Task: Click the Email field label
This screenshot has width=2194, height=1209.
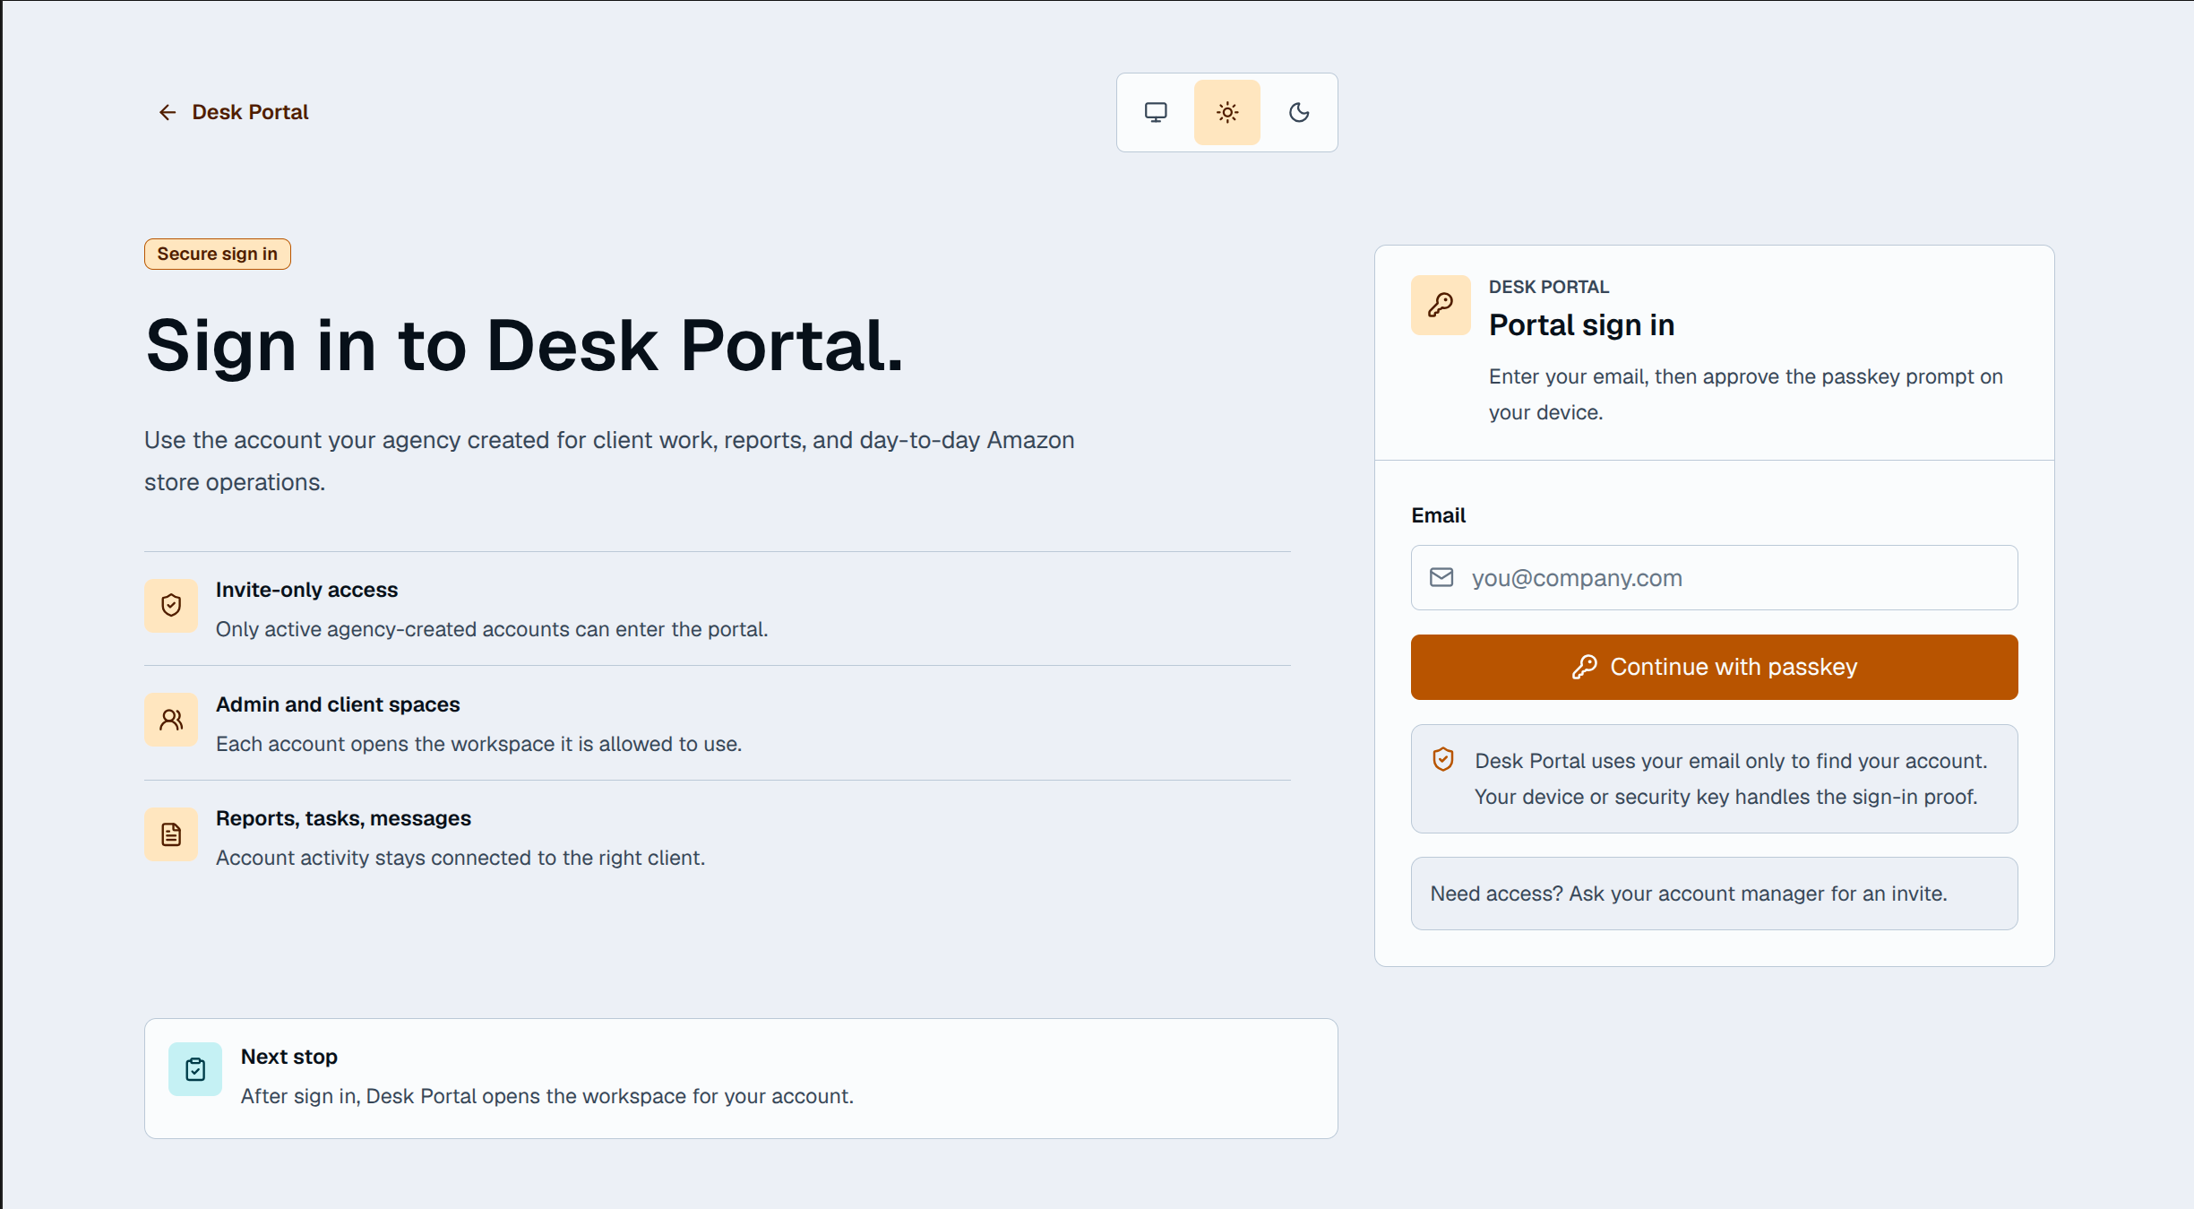Action: click(1438, 515)
